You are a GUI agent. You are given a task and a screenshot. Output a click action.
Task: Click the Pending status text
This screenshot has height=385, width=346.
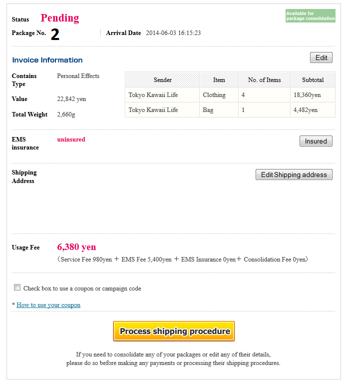pyautogui.click(x=60, y=18)
